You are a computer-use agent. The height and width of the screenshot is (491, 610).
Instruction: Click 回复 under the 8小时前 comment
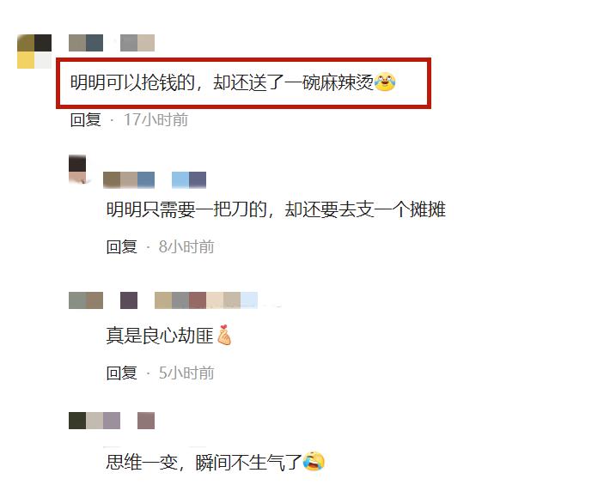click(x=122, y=246)
